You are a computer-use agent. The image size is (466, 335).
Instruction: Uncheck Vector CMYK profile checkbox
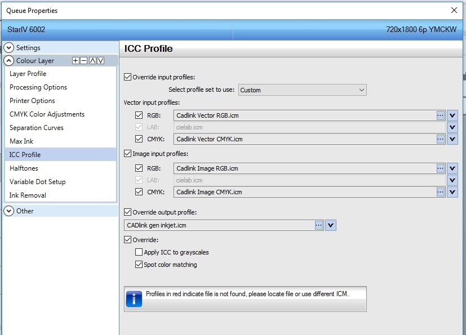(139, 139)
